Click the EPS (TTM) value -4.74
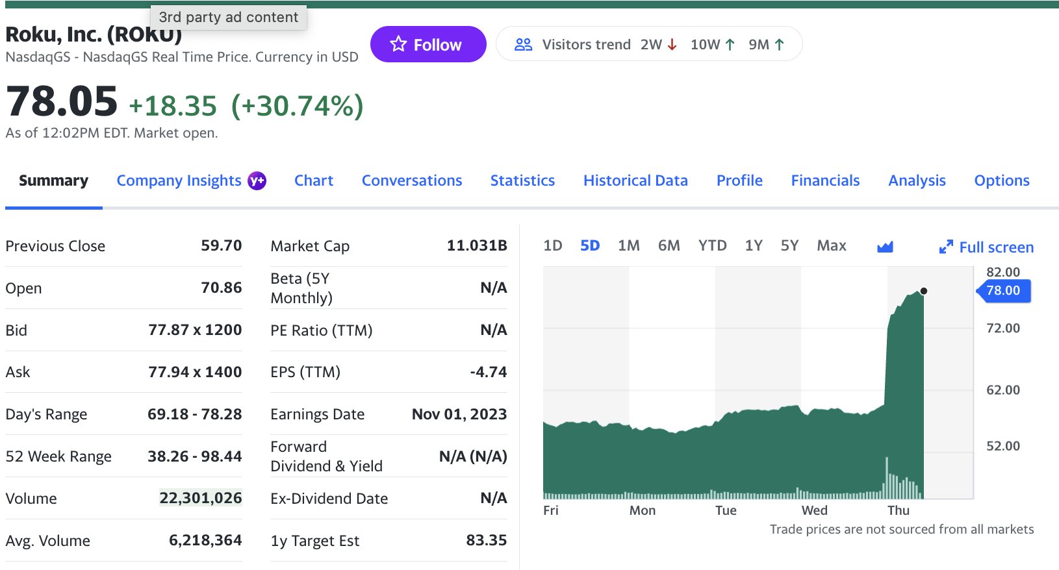The height and width of the screenshot is (570, 1059). pos(489,372)
